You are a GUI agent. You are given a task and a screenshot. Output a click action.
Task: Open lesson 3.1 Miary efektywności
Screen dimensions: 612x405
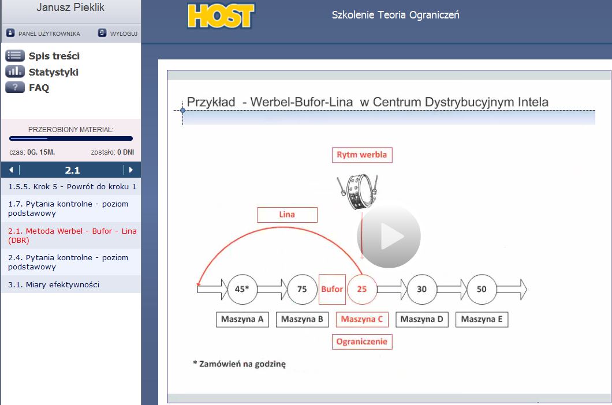coord(54,284)
